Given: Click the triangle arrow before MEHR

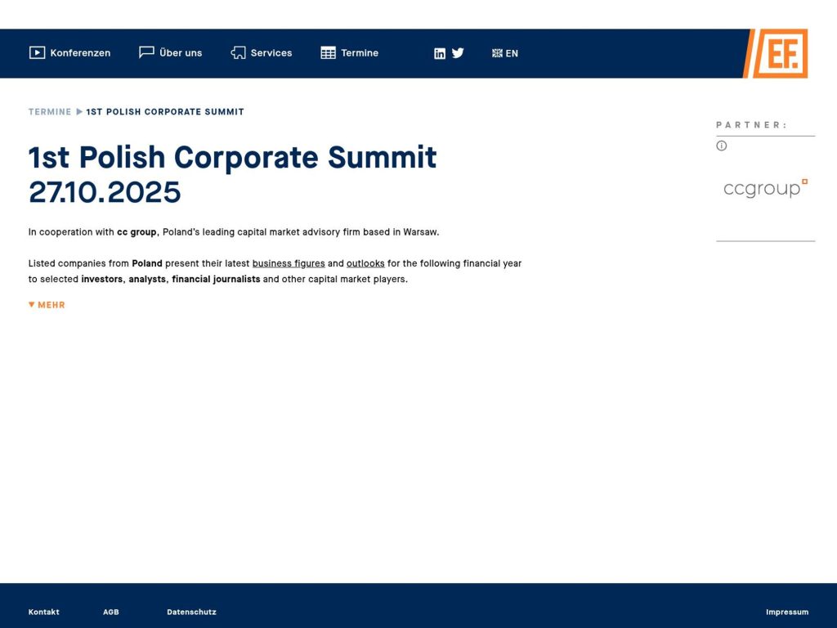Looking at the screenshot, I should (31, 304).
